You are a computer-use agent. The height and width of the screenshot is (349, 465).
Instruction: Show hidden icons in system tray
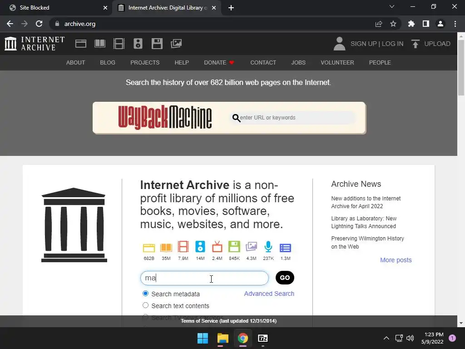[386, 338]
